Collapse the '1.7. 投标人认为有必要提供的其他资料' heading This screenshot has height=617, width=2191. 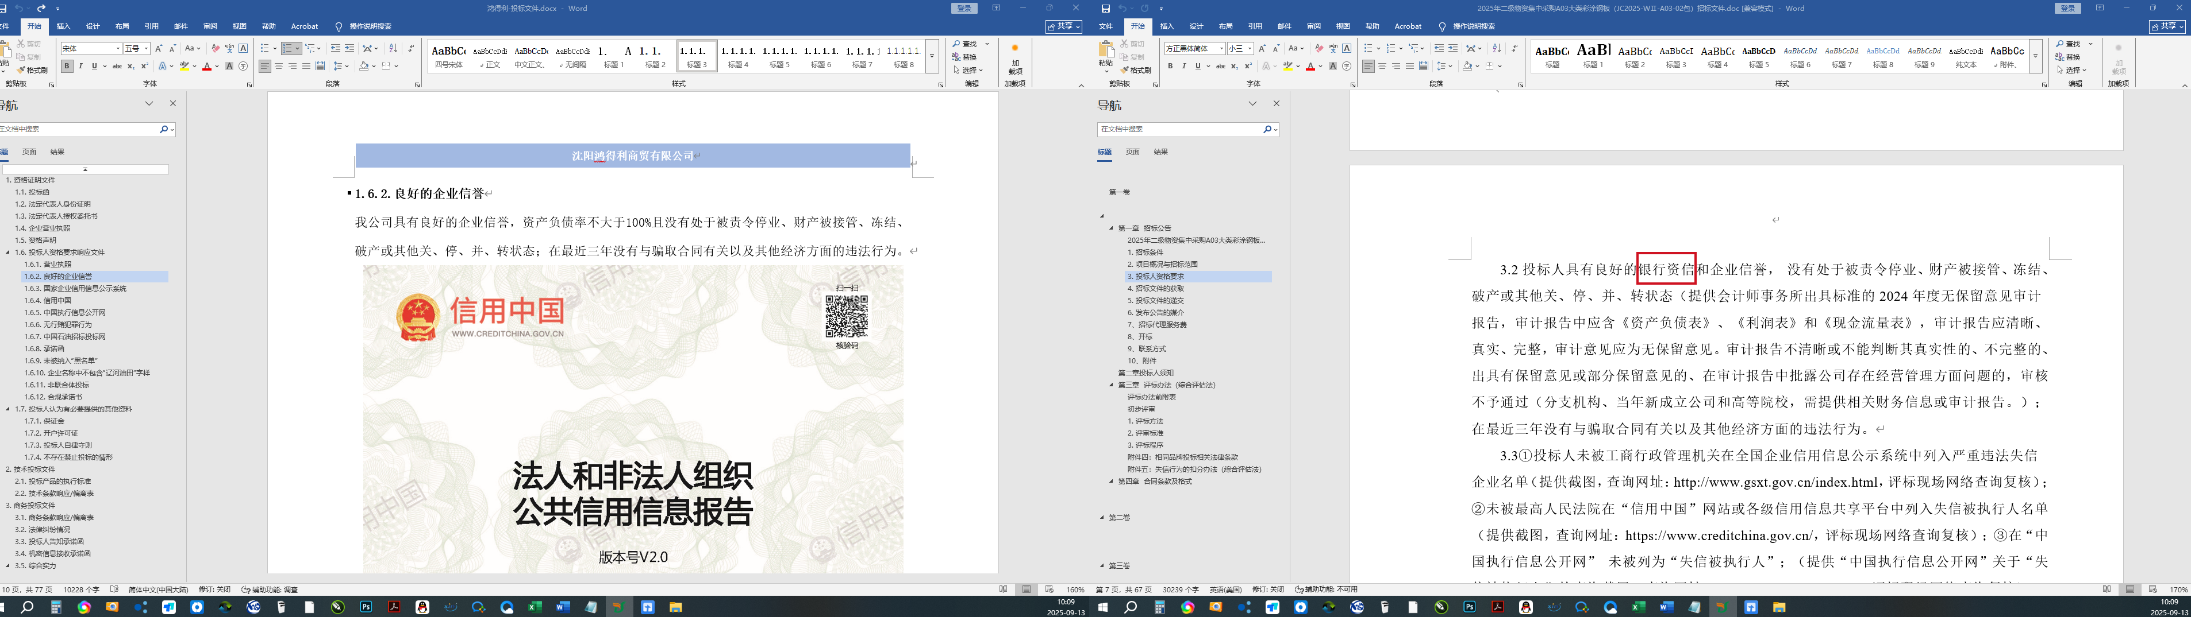pyautogui.click(x=9, y=409)
